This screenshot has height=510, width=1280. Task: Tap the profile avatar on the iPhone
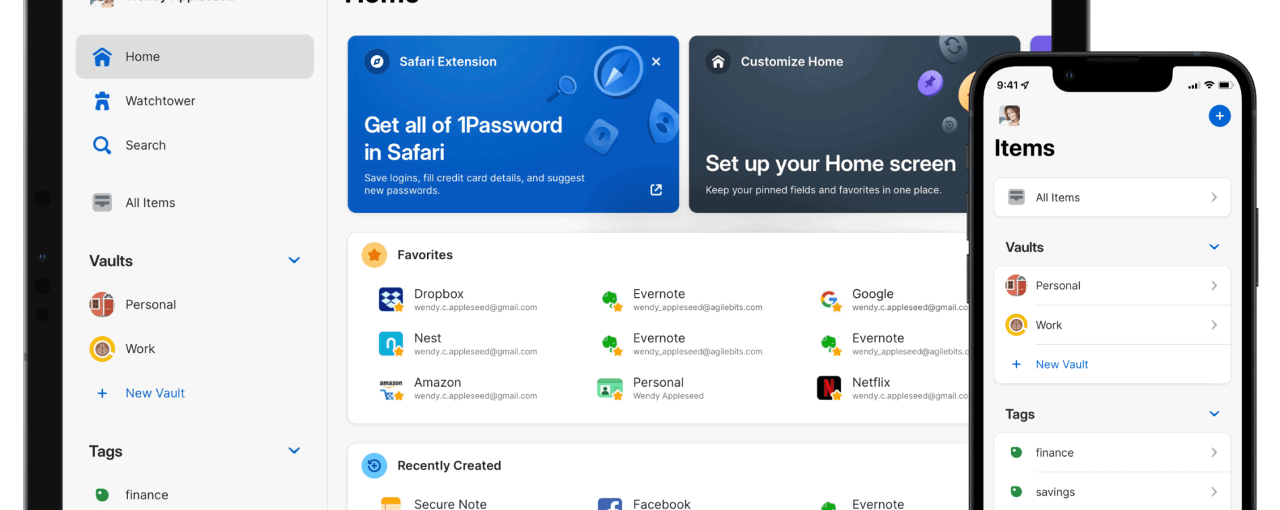[x=1010, y=116]
